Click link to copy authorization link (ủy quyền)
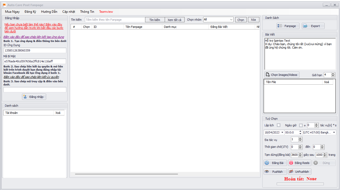340x190 pixels. tap(31, 77)
